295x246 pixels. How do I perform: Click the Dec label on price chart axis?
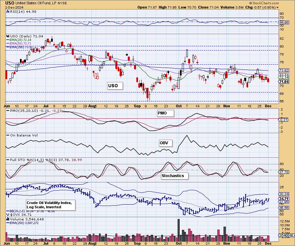coord(268,106)
